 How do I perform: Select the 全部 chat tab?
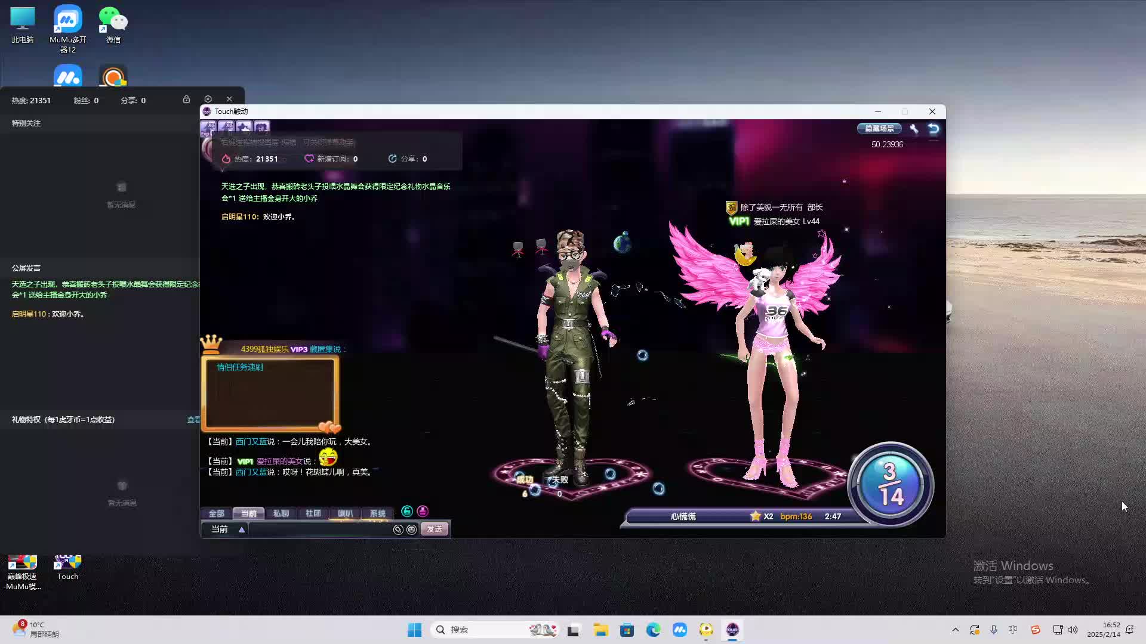(x=216, y=513)
